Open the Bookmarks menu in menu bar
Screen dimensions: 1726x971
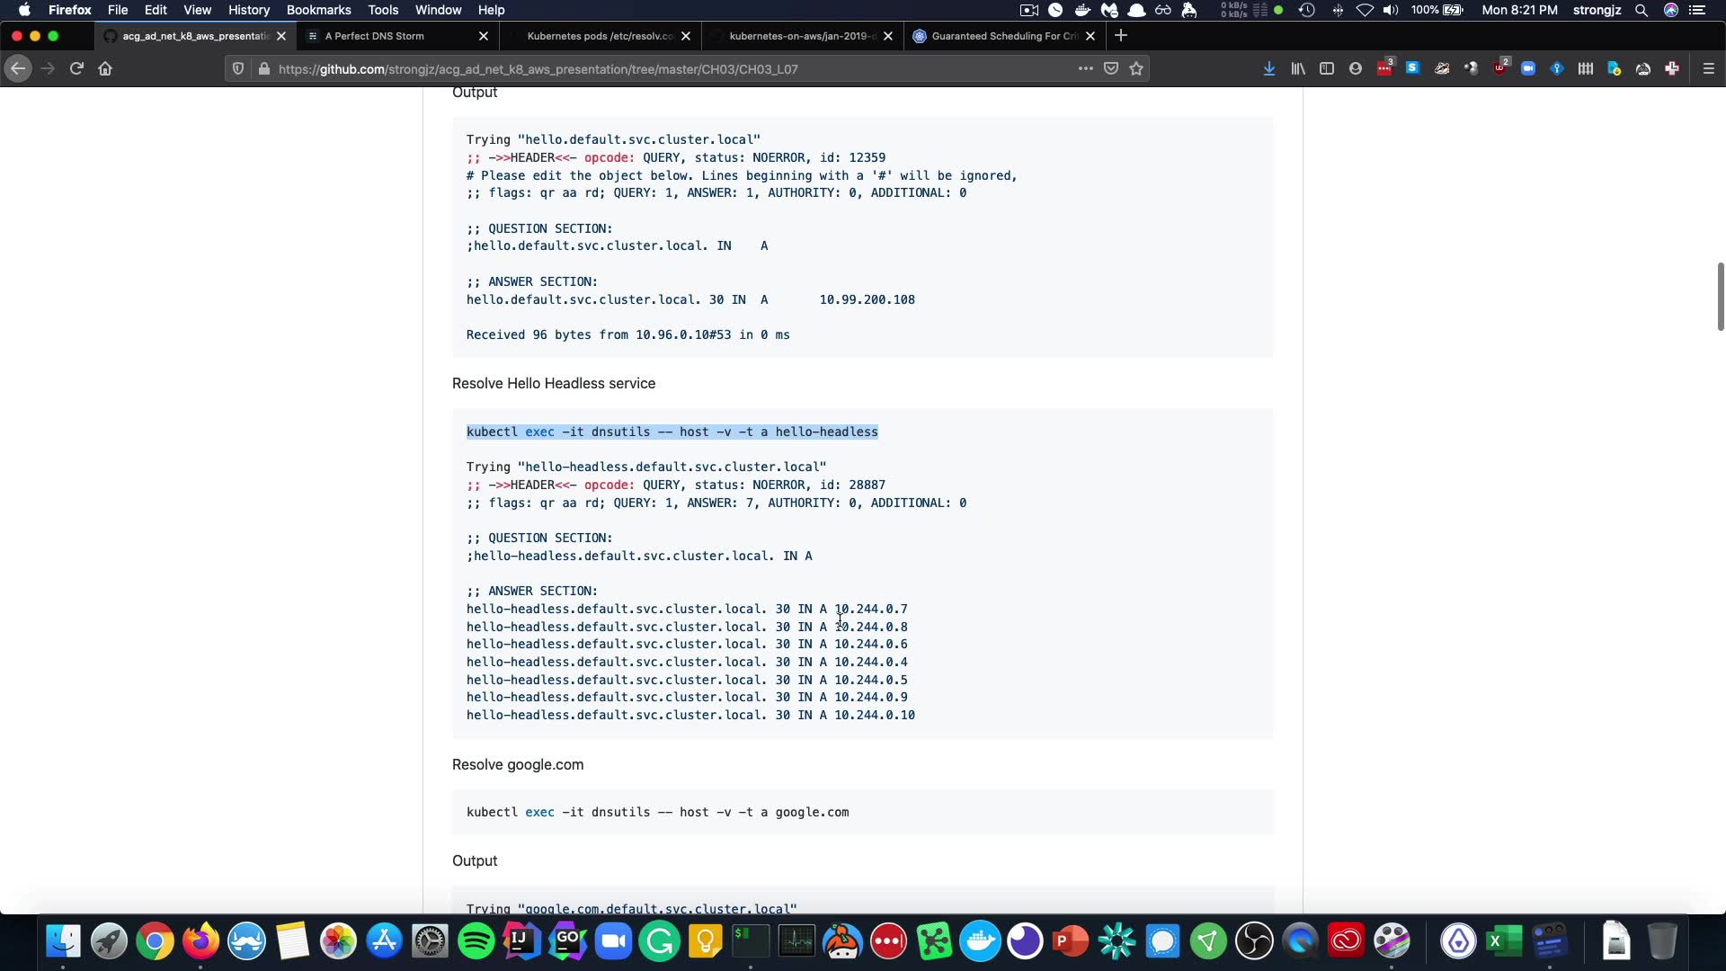point(318,10)
